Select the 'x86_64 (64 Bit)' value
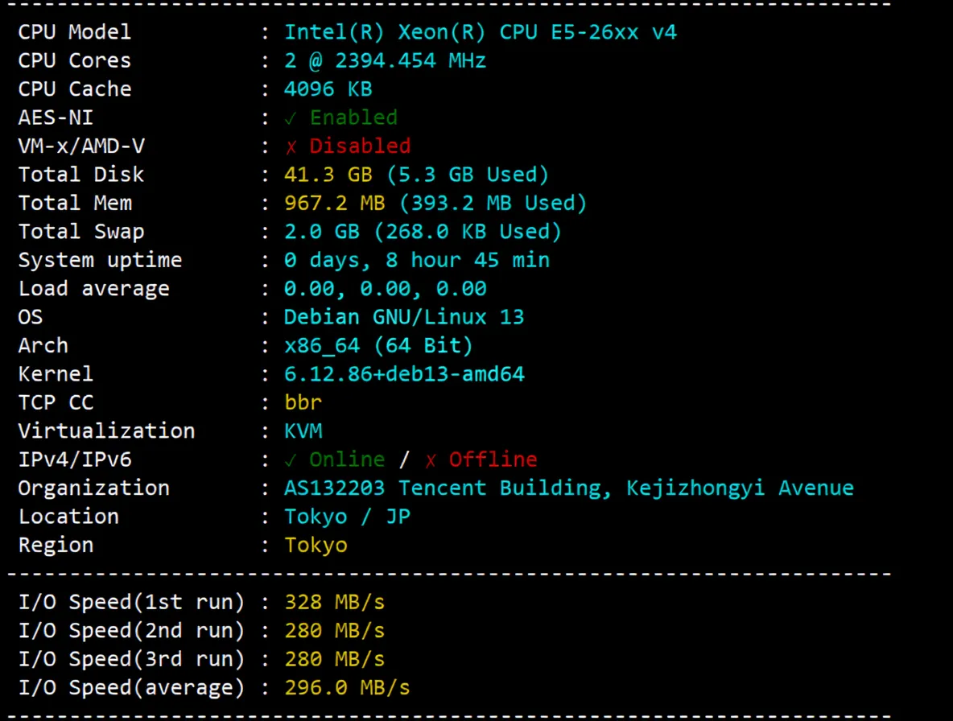953x721 pixels. pos(378,346)
